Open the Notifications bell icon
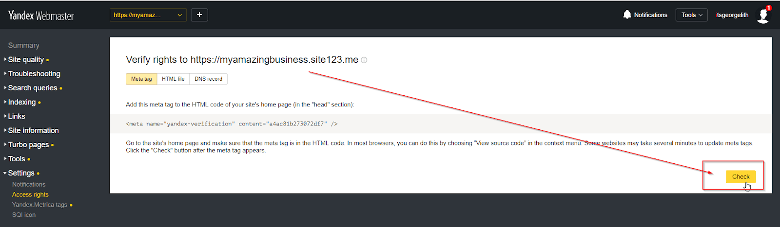This screenshot has width=780, height=227. (627, 15)
